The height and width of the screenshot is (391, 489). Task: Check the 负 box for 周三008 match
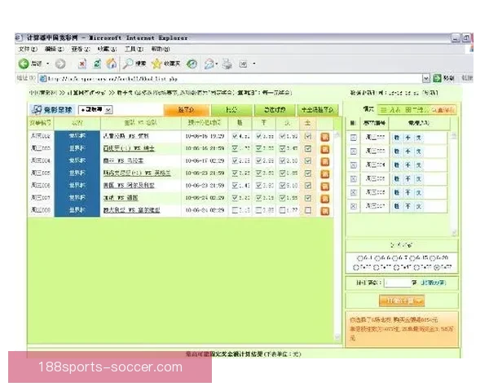pyautogui.click(x=282, y=210)
